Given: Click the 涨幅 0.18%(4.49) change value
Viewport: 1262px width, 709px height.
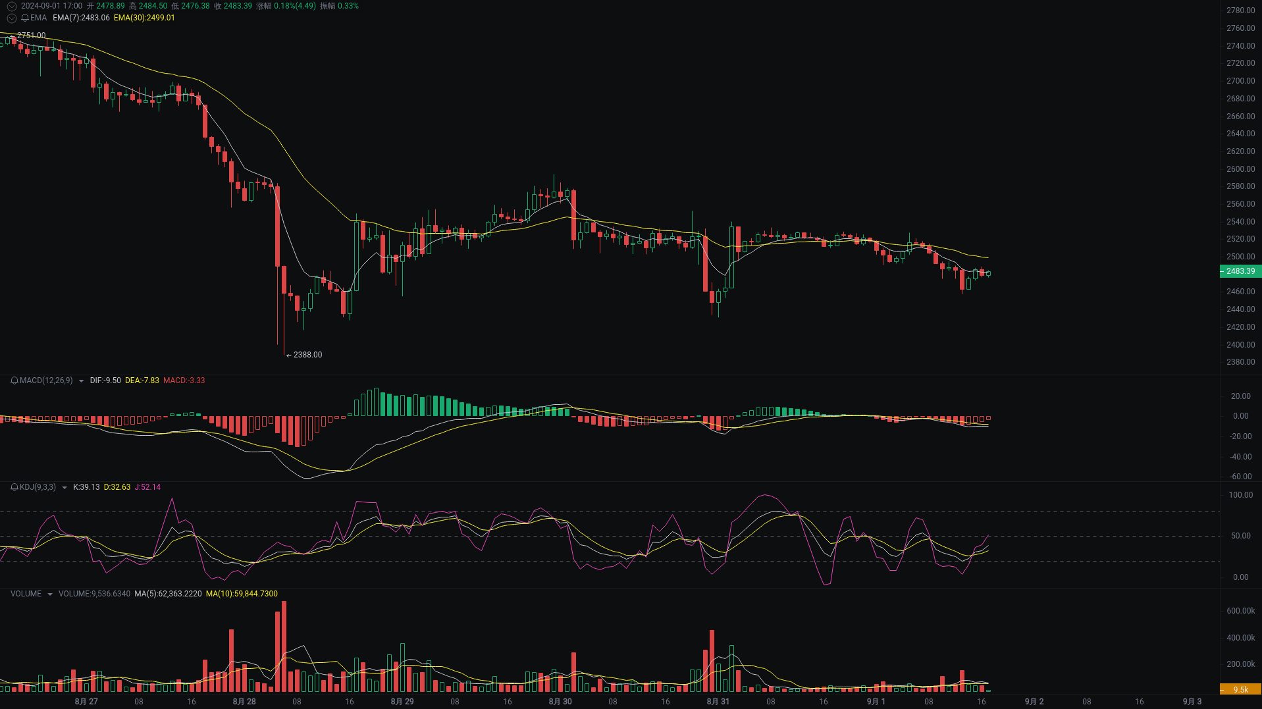Looking at the screenshot, I should point(293,6).
